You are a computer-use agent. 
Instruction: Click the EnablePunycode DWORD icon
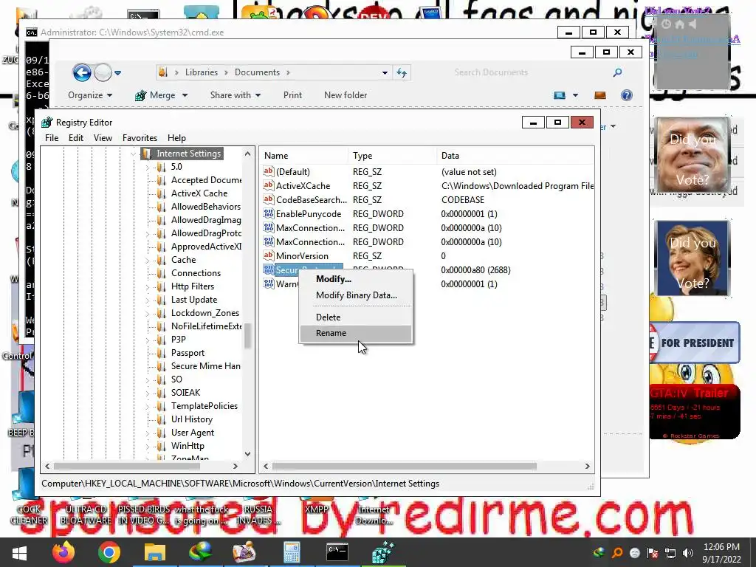pyautogui.click(x=269, y=213)
